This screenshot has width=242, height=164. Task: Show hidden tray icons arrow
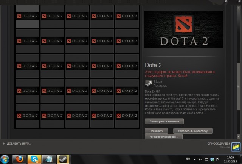tap(195, 159)
